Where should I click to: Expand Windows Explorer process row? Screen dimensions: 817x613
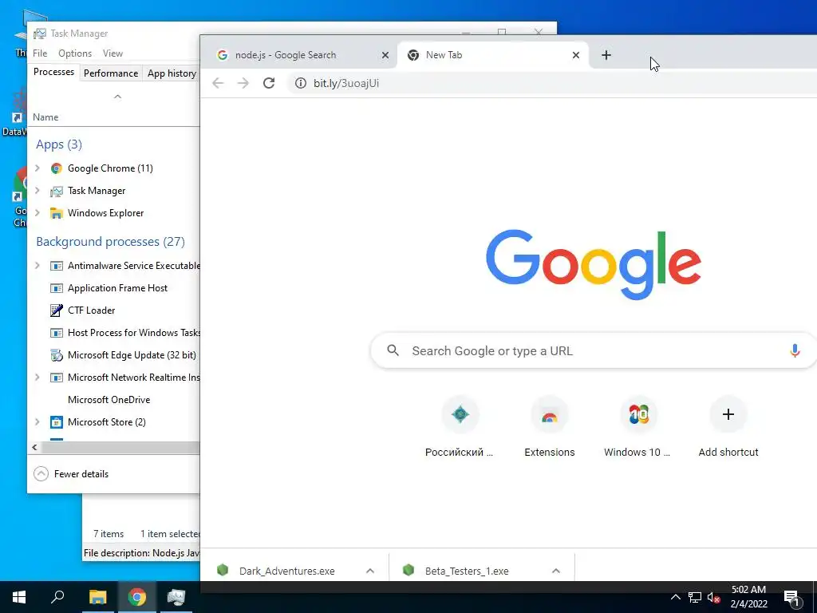(x=37, y=212)
